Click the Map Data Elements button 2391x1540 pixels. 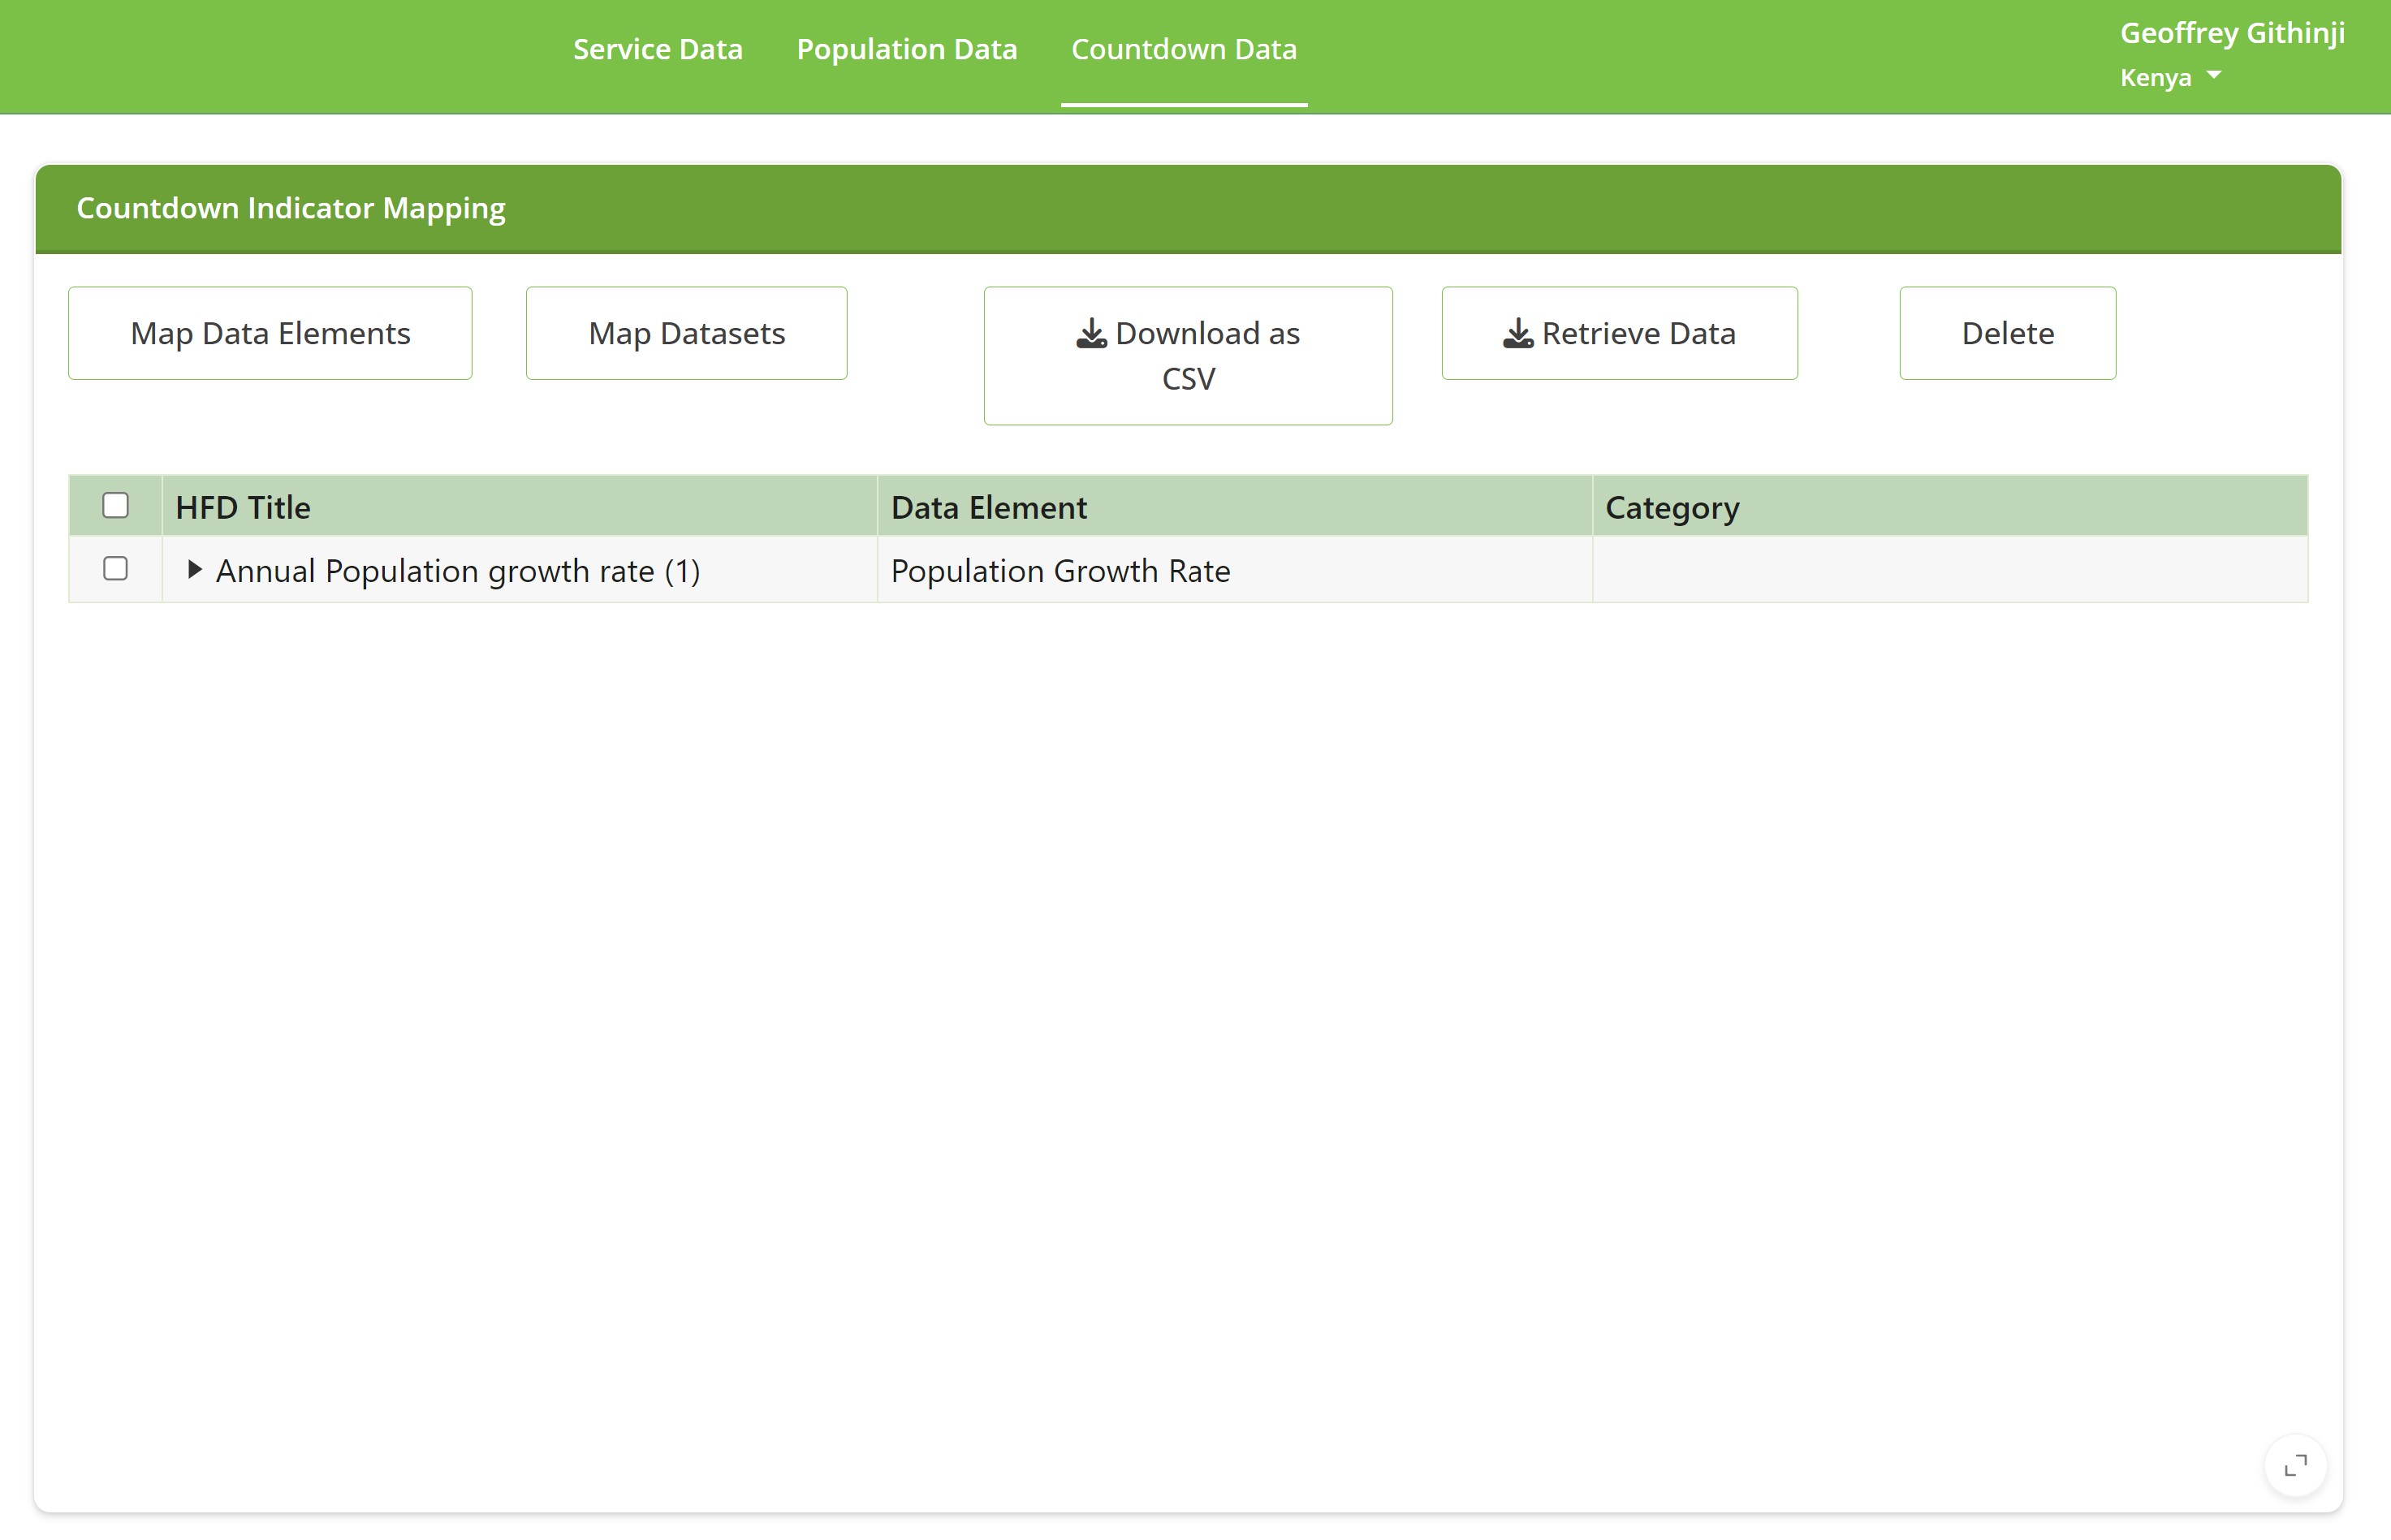point(269,333)
